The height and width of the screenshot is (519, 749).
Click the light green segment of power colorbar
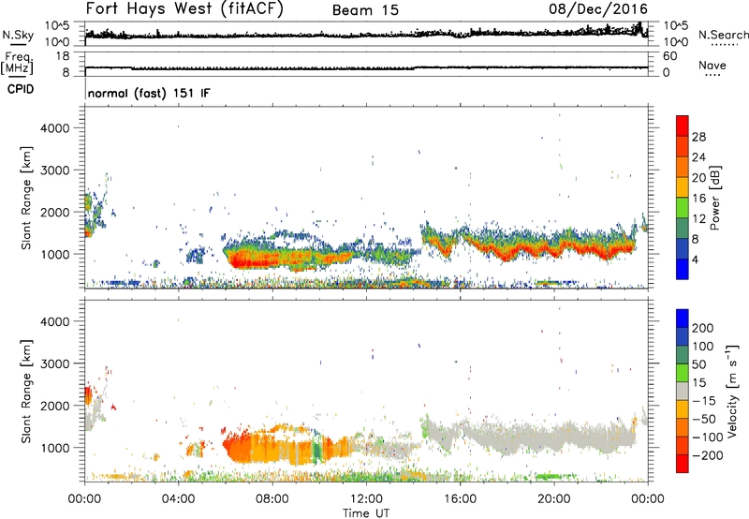683,208
